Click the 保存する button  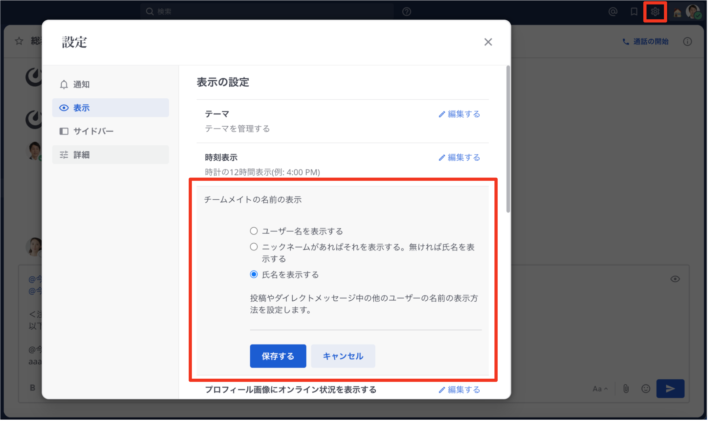pos(278,356)
